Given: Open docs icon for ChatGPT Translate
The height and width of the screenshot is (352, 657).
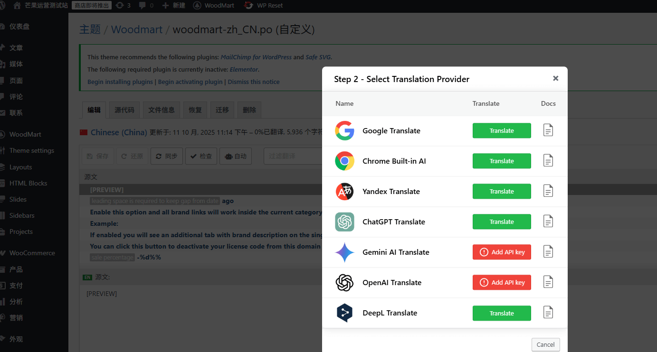Looking at the screenshot, I should pos(548,222).
